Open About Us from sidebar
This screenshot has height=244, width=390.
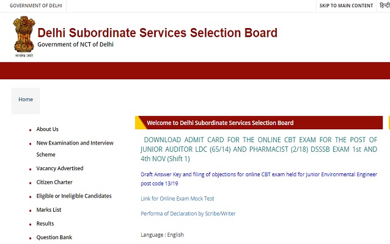click(47, 129)
